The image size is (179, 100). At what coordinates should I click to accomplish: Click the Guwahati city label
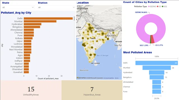(x=18, y=72)
